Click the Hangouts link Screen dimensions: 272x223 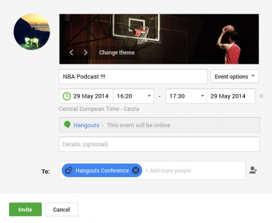point(86,125)
